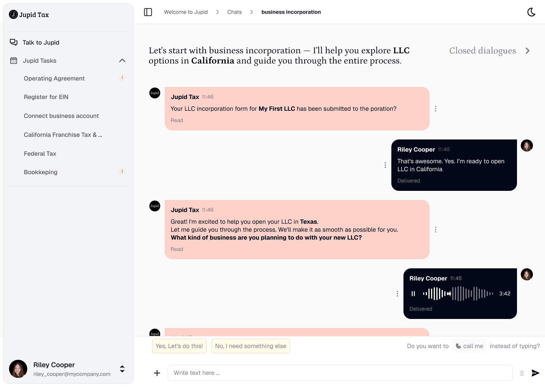Click riley_cooper@mycompany.com email text
The height and width of the screenshot is (387, 545).
72,374
